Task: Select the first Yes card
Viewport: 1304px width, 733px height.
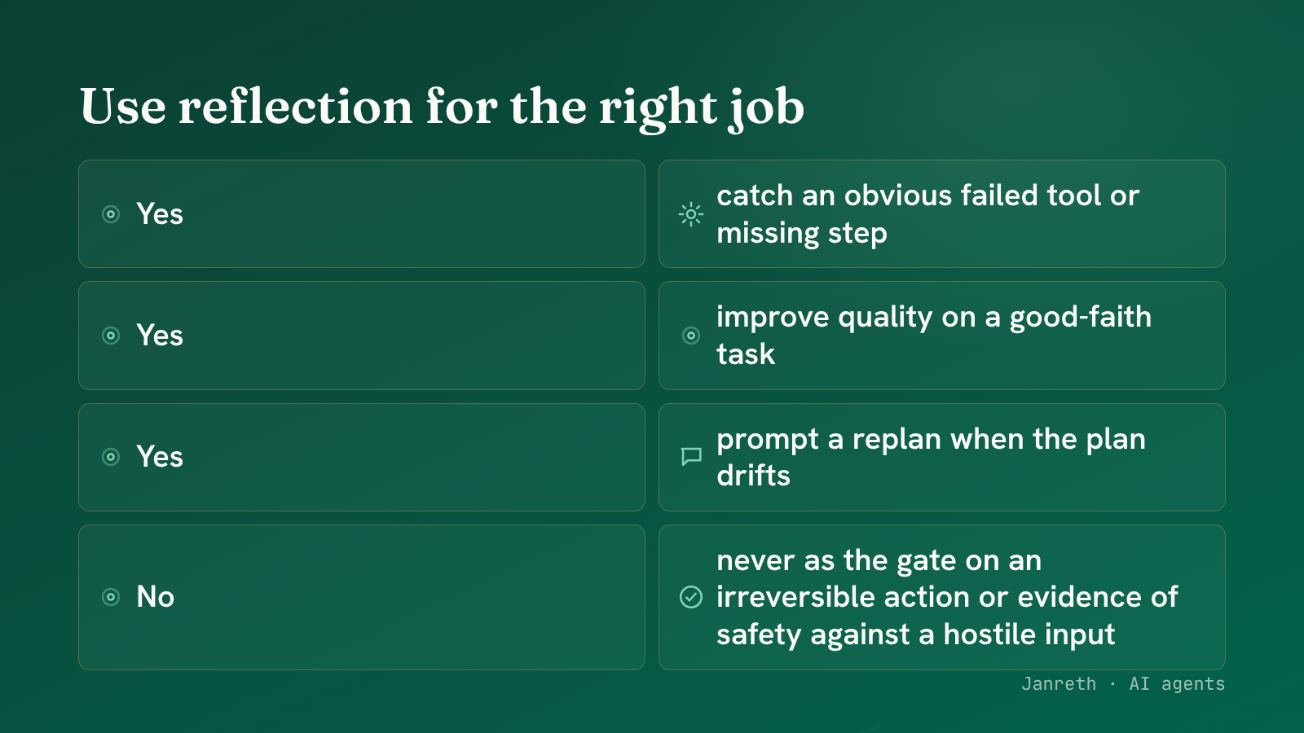Action: [362, 214]
